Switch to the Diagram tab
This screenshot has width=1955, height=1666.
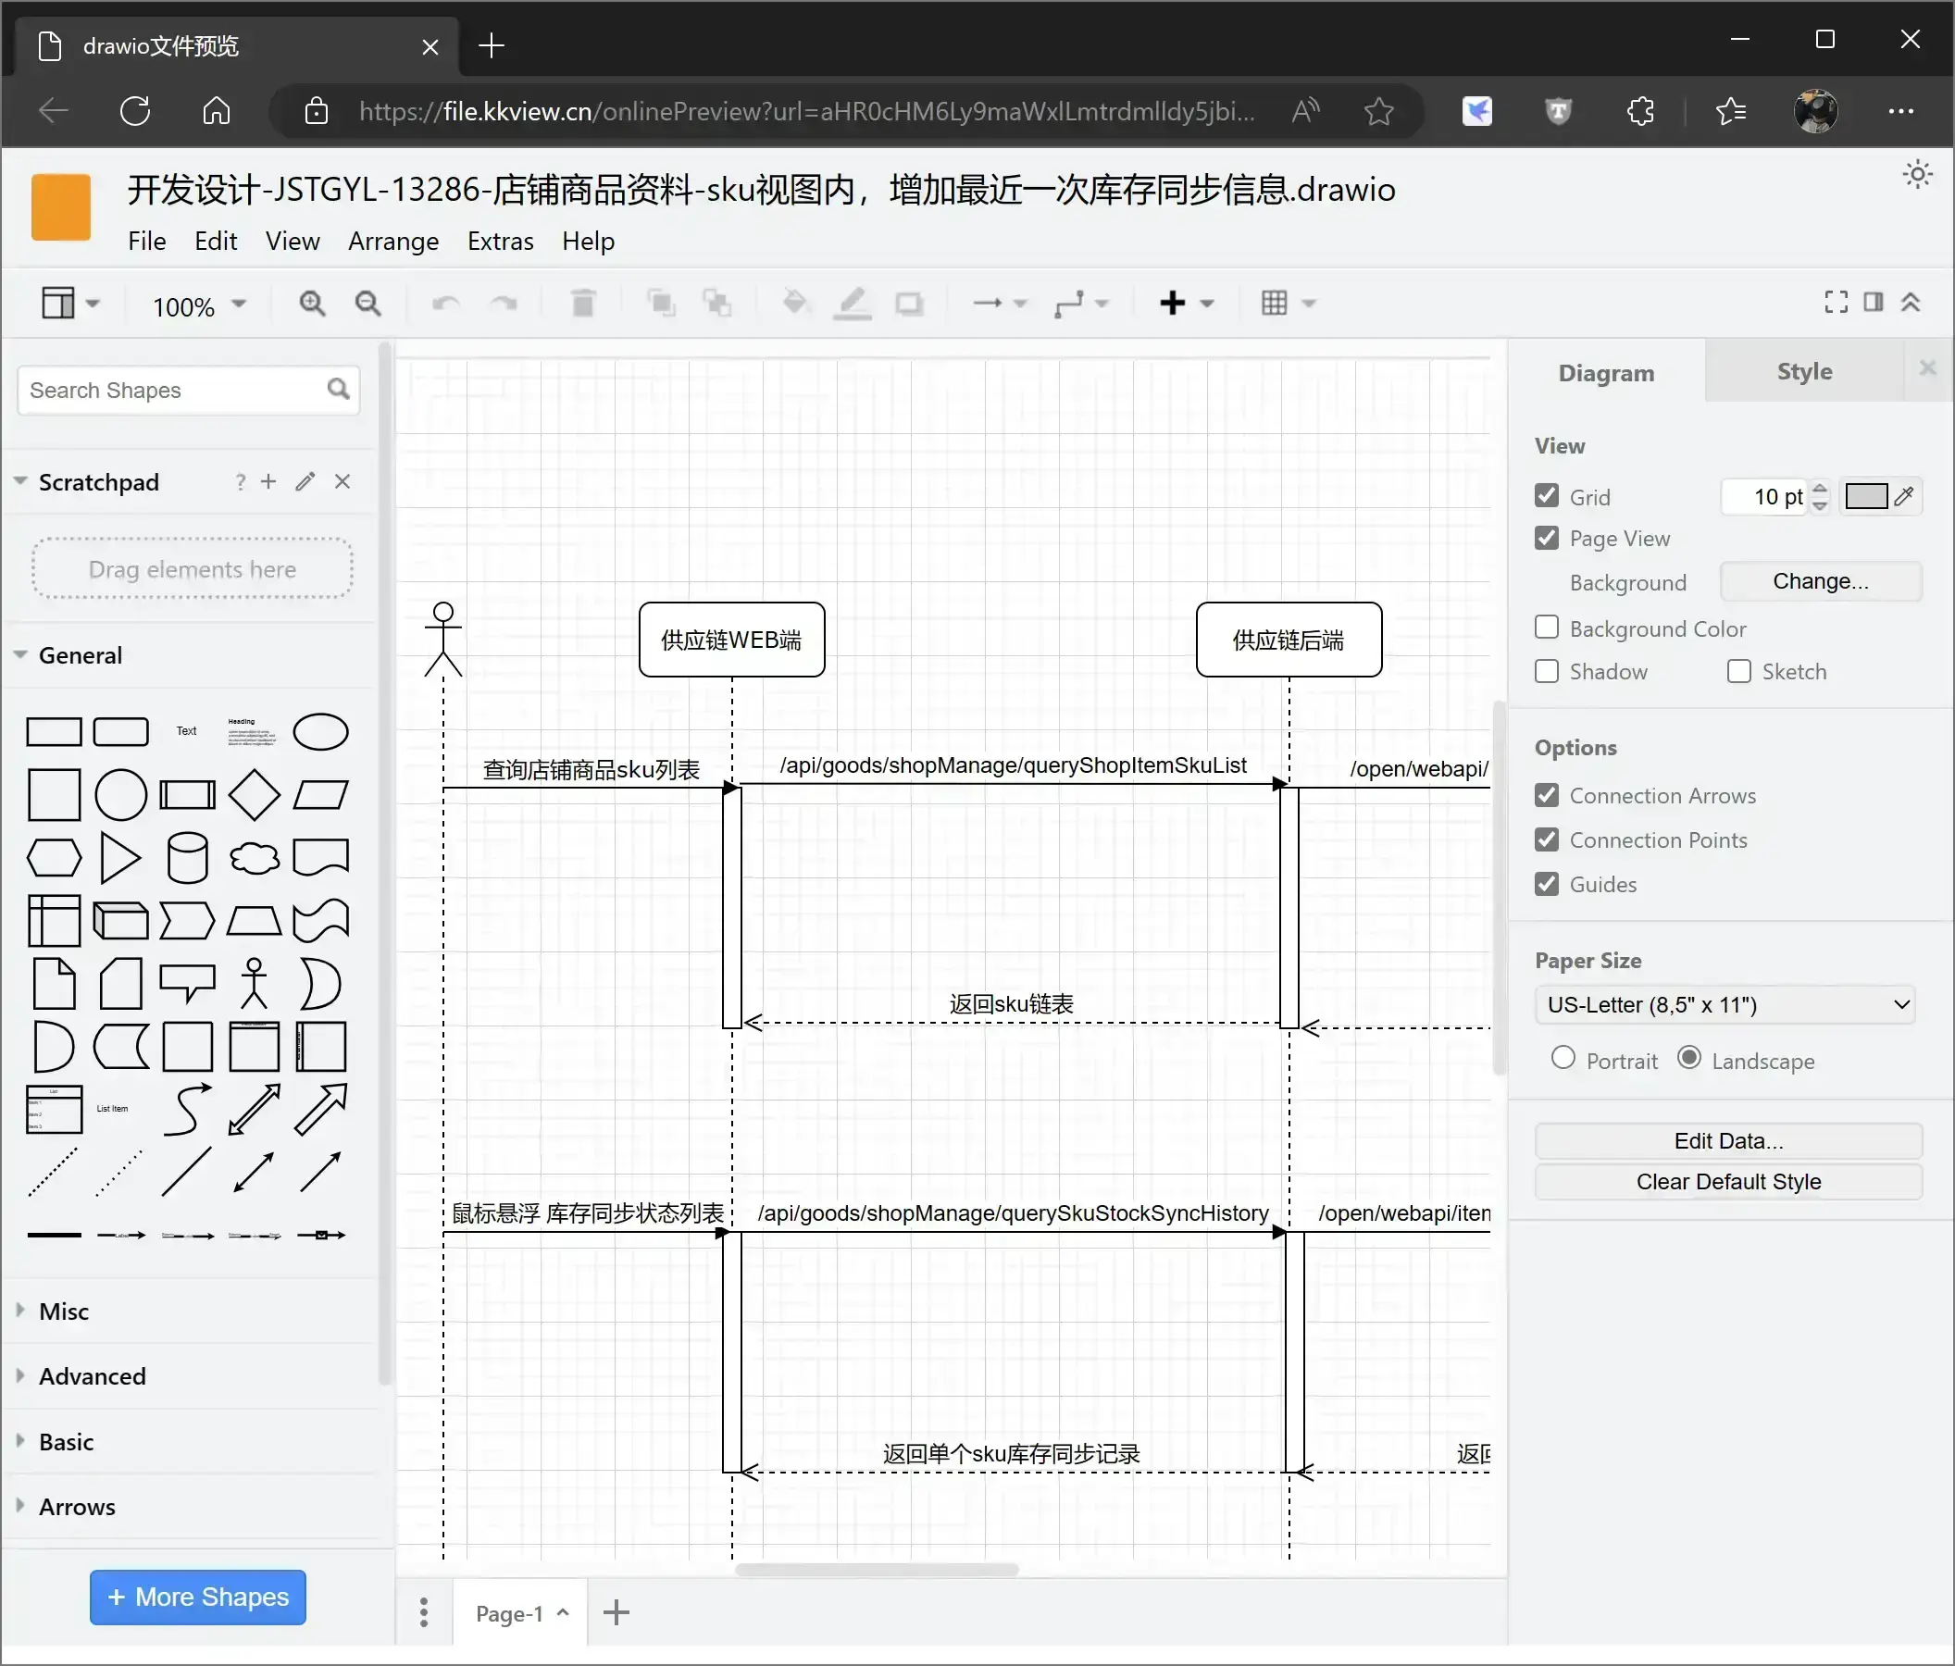(1606, 372)
